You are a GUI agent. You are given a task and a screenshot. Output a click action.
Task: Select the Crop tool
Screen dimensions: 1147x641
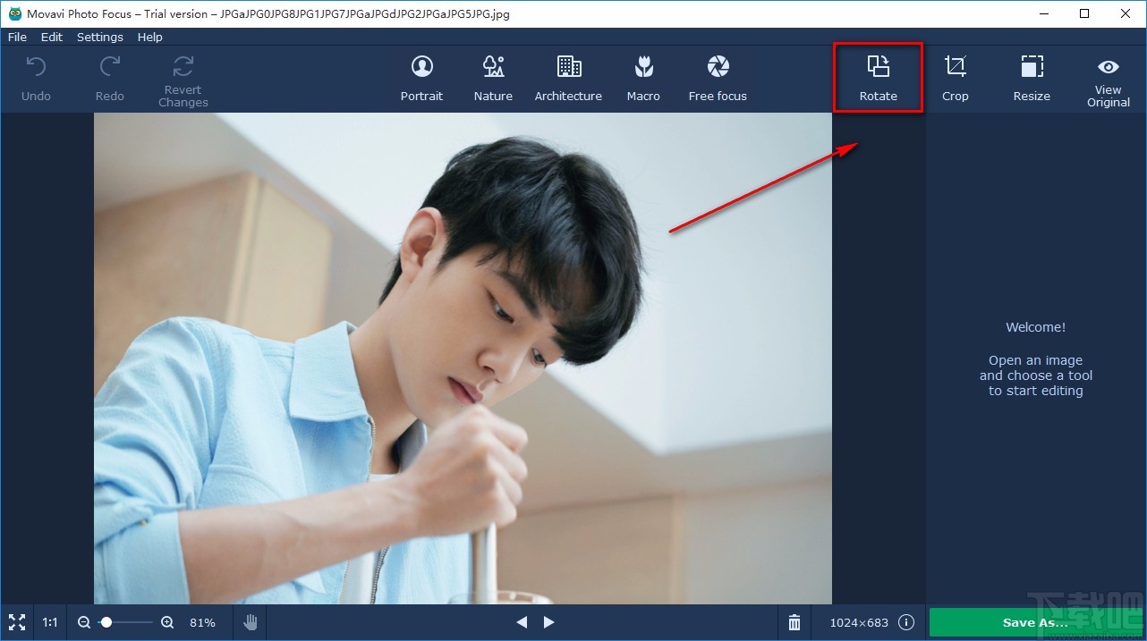pyautogui.click(x=955, y=78)
